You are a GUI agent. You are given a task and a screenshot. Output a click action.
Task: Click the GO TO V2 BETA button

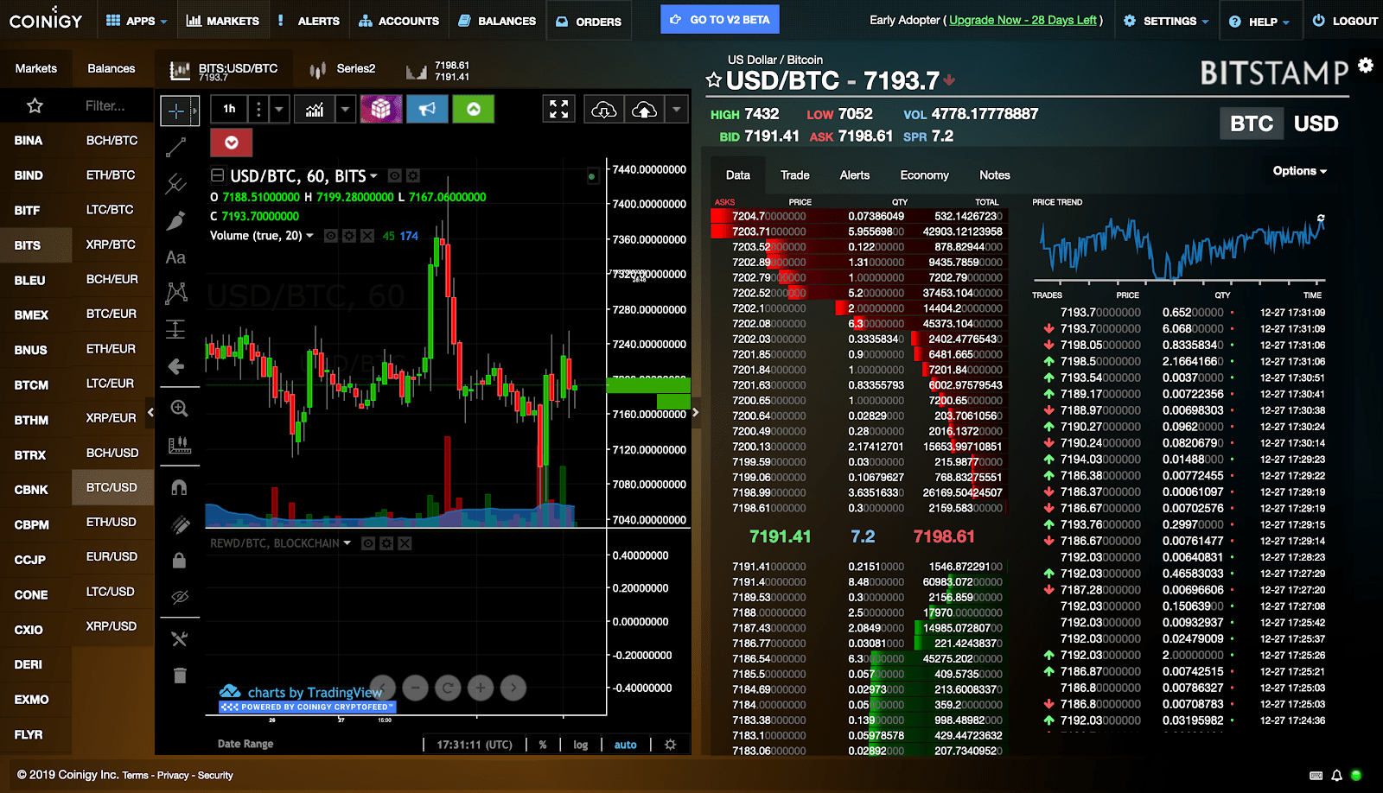[720, 19]
